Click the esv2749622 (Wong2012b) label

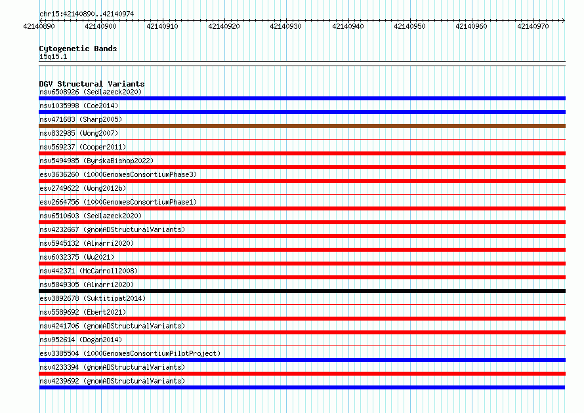tap(83, 188)
